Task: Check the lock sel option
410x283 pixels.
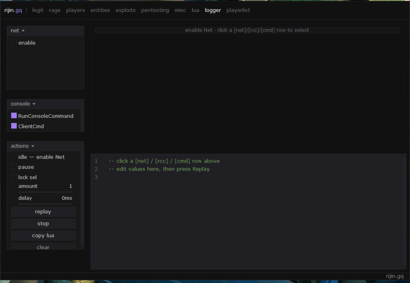Action: pyautogui.click(x=14, y=177)
